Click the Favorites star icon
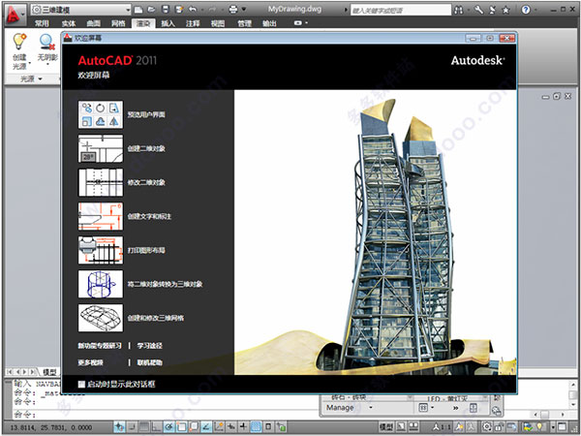Image resolution: width=581 pixels, height=436 pixels. pos(505,10)
